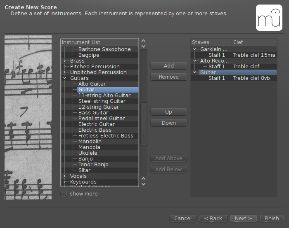This screenshot has width=289, height=228.
Task: Expand the Pitched Percussion category
Action: pos(65,67)
